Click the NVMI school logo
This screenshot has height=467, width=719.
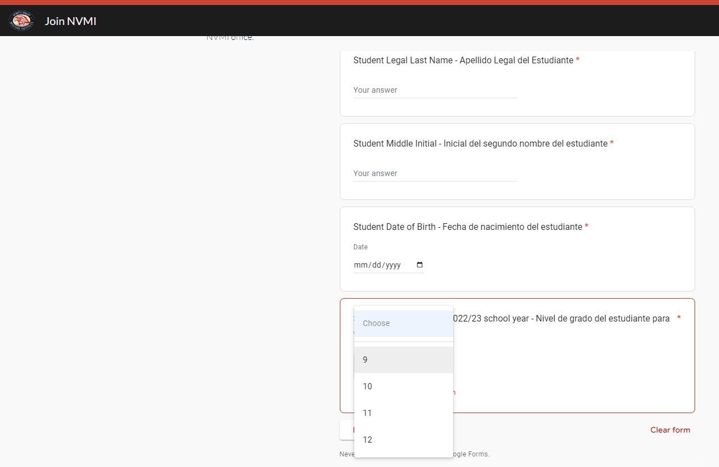click(x=21, y=21)
